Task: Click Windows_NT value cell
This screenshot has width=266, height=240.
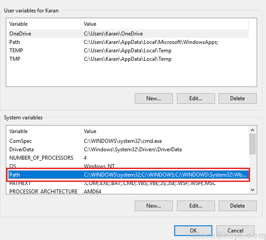Action: pyautogui.click(x=99, y=166)
